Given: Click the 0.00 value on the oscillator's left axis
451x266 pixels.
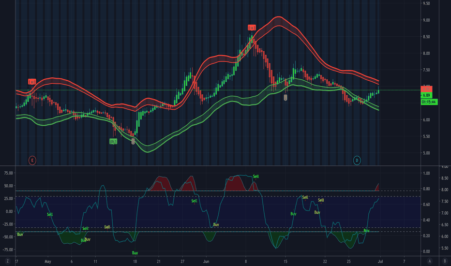Looking at the screenshot, I should coord(9,211).
